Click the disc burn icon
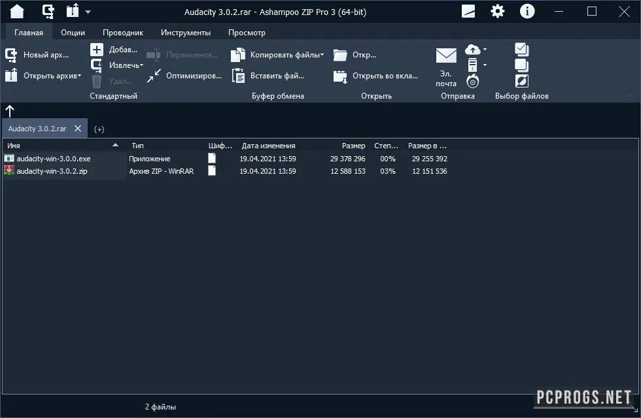This screenshot has width=641, height=418. click(472, 81)
